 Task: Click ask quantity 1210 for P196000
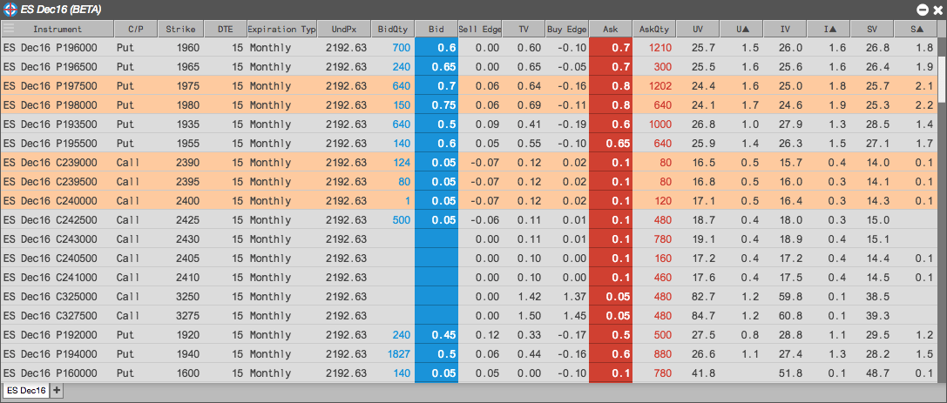[654, 48]
